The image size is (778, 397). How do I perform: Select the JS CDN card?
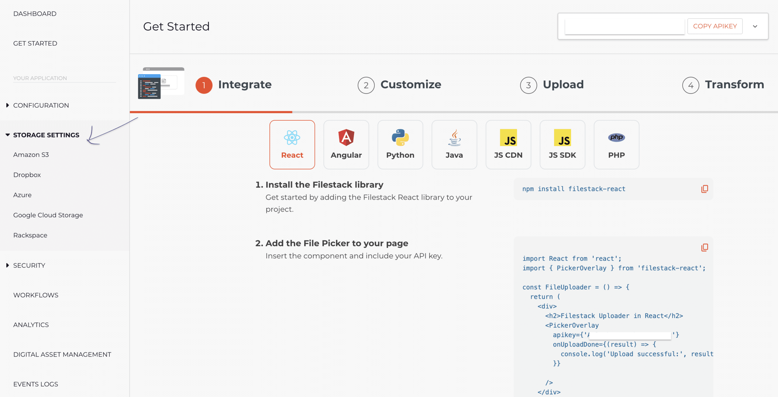[x=508, y=145]
